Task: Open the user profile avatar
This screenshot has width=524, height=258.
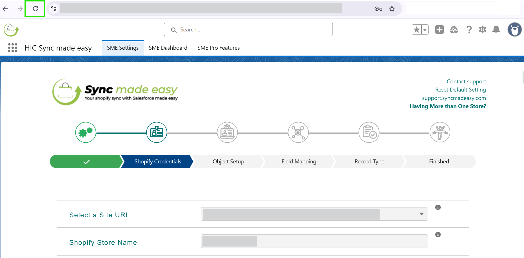Action: 515,29
